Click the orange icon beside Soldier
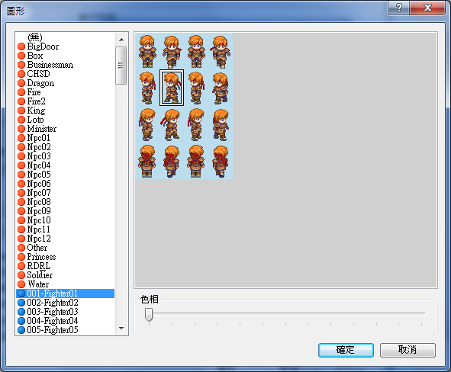Image resolution: width=451 pixels, height=372 pixels. [21, 275]
